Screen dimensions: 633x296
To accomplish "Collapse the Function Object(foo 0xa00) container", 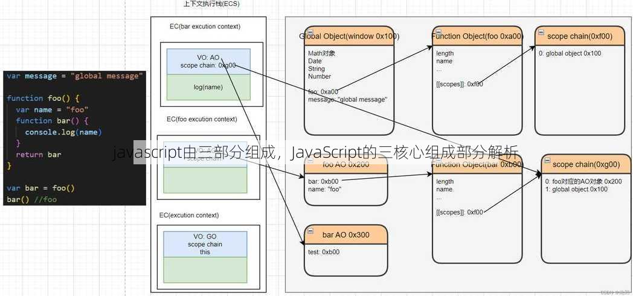I will (438, 32).
